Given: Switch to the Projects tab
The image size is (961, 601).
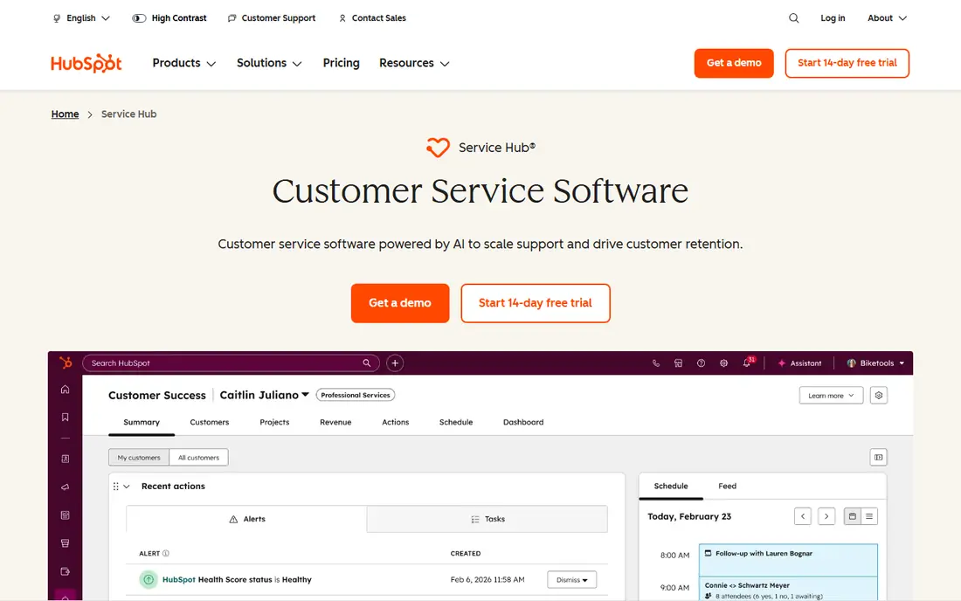Looking at the screenshot, I should 274,422.
